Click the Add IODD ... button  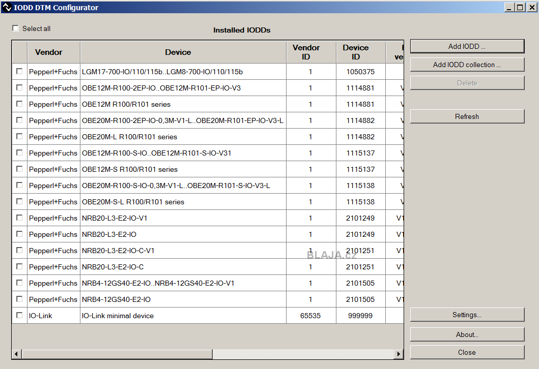tap(467, 46)
